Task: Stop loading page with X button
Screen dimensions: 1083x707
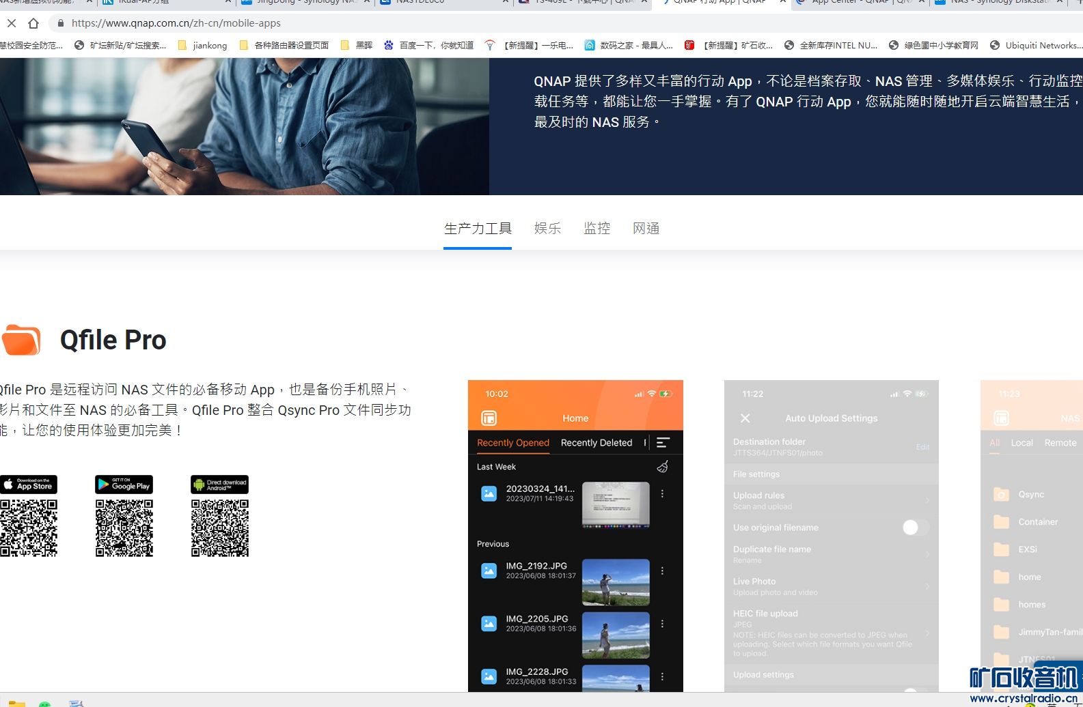Action: coord(12,23)
